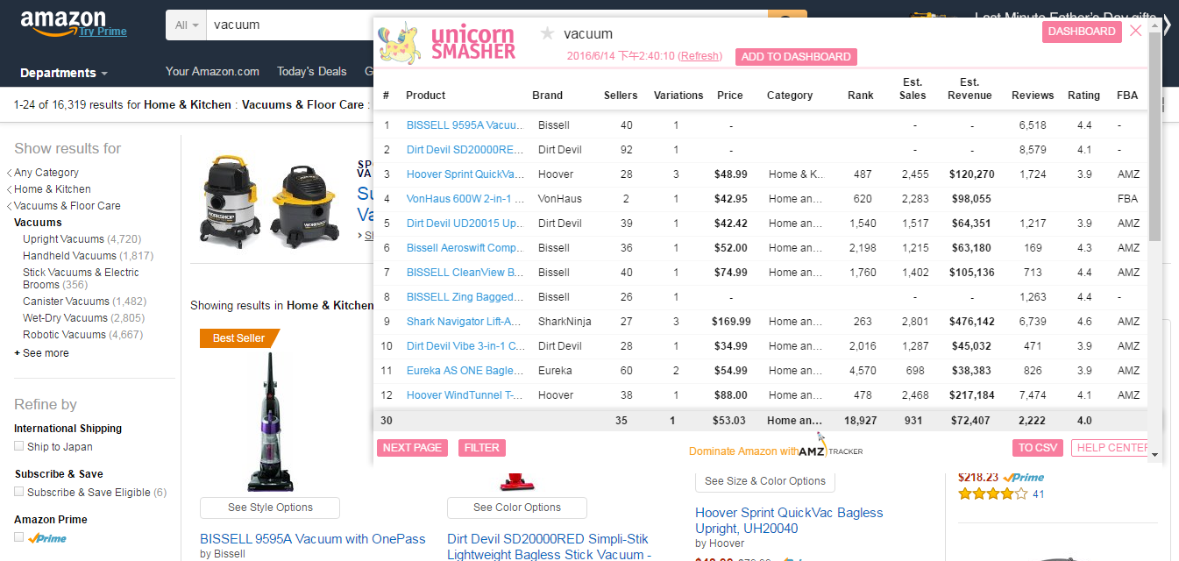Export the table TO CSV
The image size is (1179, 561).
[x=1038, y=448]
